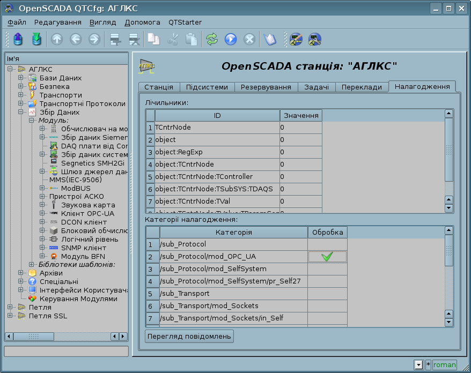The image size is (471, 373).
Task: Click the АГЛКС station logo icon
Action: 146,66
